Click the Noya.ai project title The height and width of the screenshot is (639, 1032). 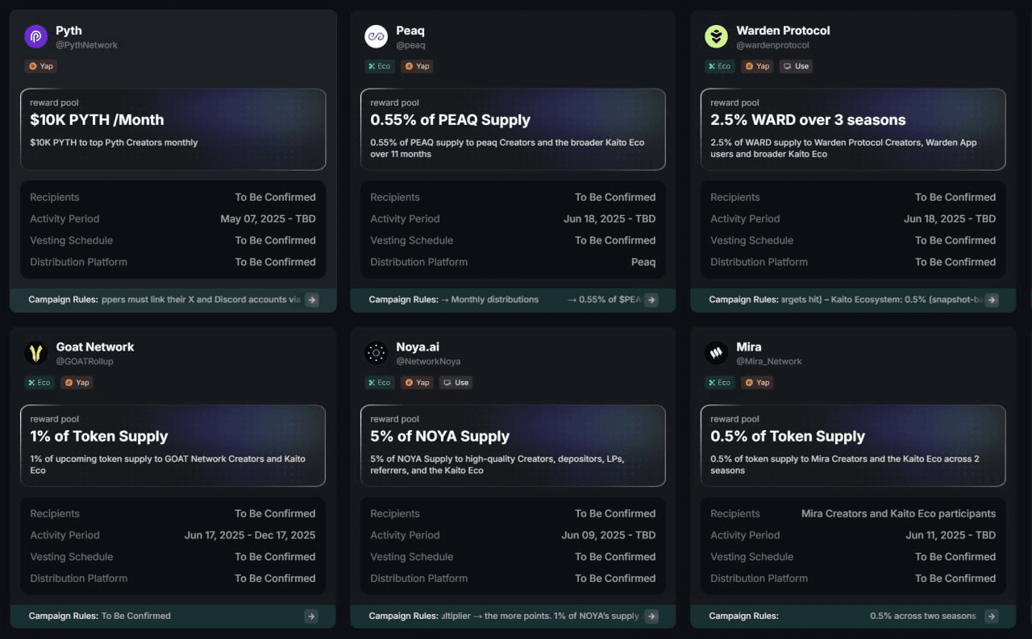coord(418,347)
